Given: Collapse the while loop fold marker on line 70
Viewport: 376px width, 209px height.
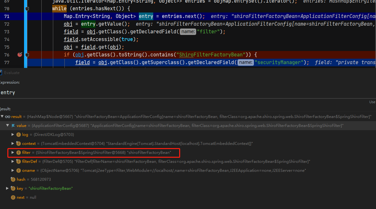Looking at the screenshot, I should [x=27, y=9].
